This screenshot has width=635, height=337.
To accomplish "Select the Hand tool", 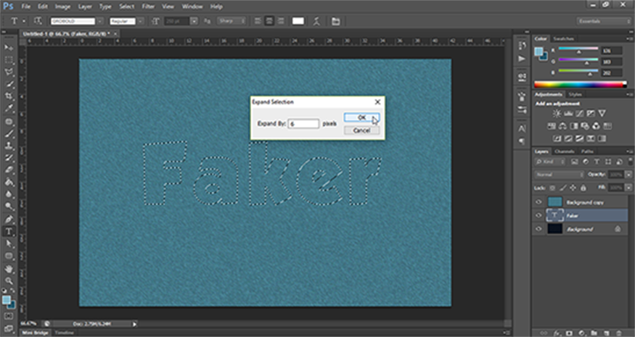I will click(x=9, y=269).
